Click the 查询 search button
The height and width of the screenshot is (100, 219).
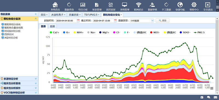[163, 21]
